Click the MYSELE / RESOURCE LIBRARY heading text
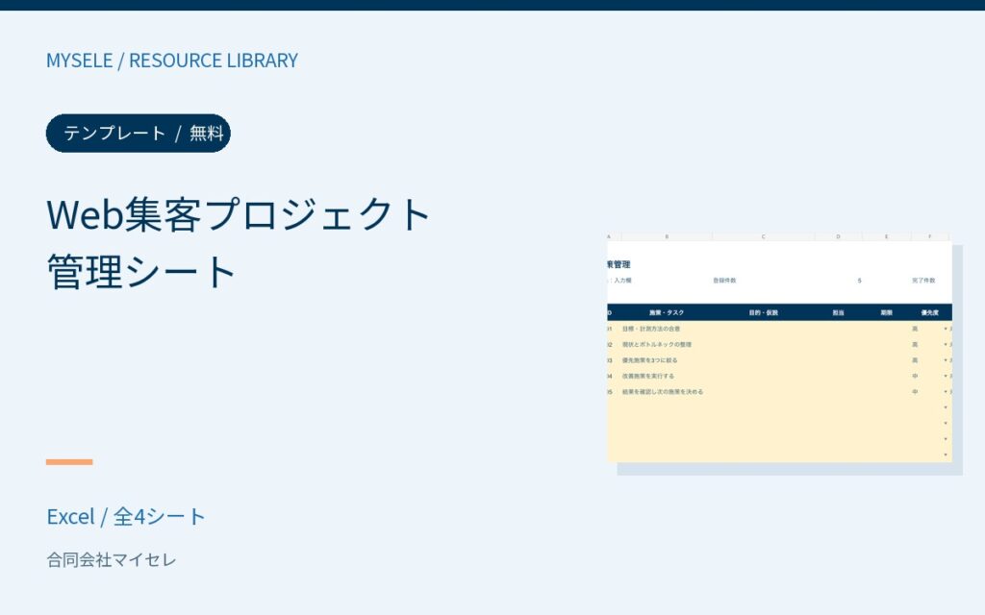This screenshot has height=615, width=985. tap(172, 61)
